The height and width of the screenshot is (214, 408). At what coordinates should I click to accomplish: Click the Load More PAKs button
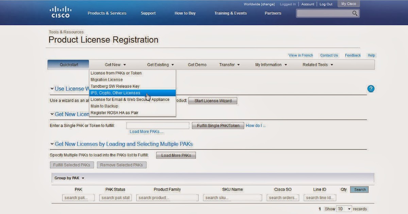[x=176, y=155]
